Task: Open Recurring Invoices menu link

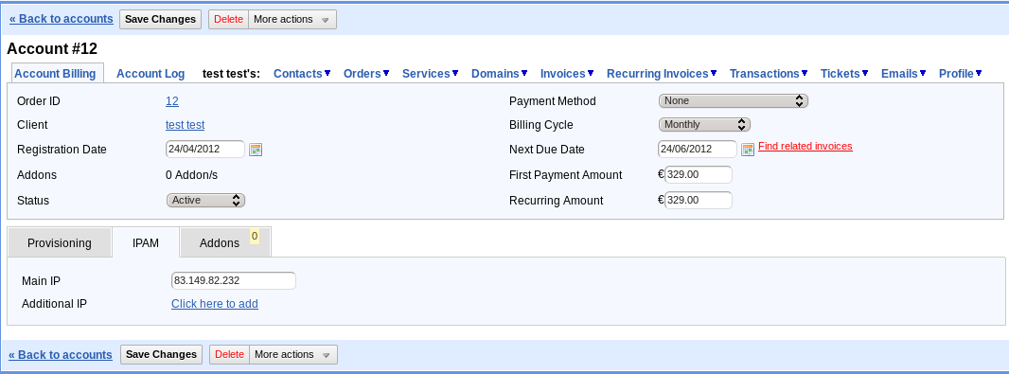Action: tap(658, 74)
